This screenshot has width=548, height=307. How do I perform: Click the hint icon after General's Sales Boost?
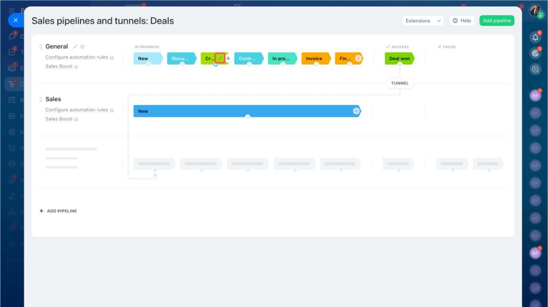tap(76, 67)
